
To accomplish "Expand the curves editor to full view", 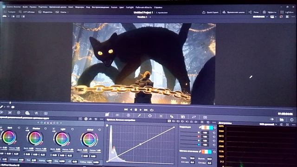I will [202, 122].
